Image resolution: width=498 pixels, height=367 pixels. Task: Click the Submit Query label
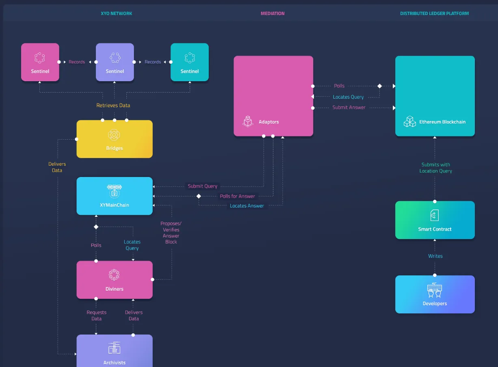coord(203,186)
